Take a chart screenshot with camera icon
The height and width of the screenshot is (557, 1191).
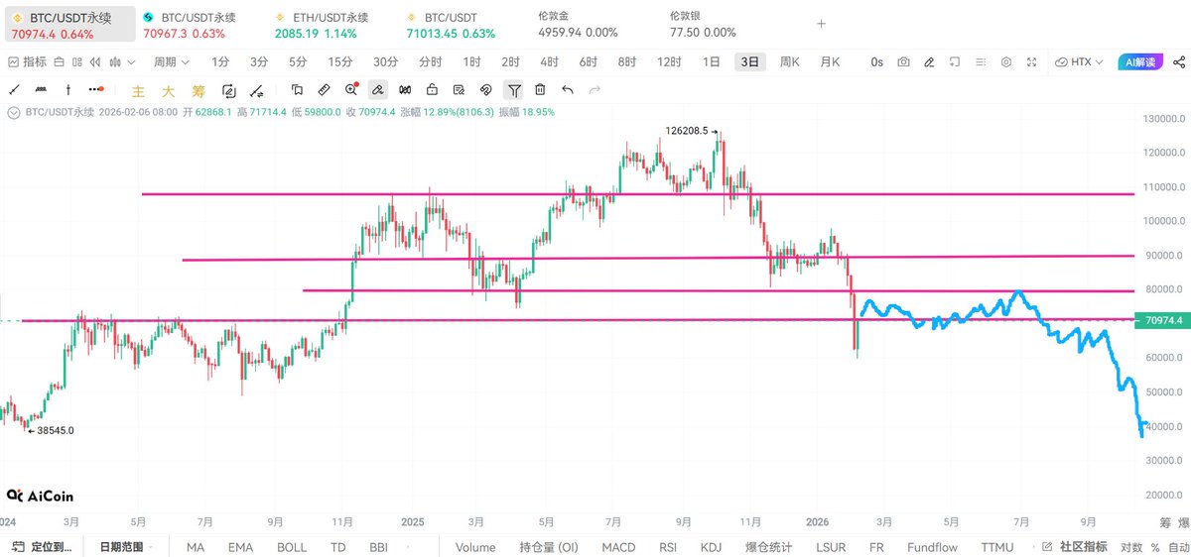click(903, 61)
